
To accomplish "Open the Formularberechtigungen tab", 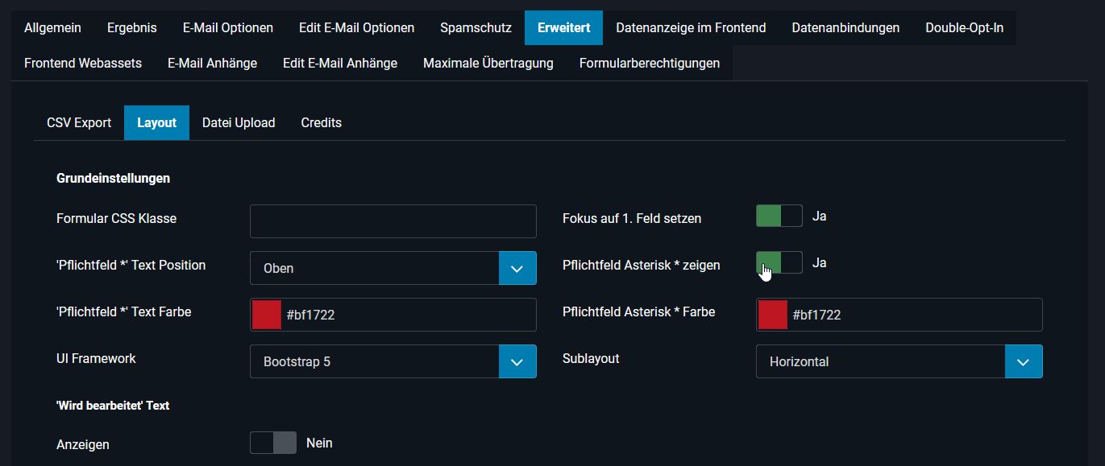I will tap(649, 62).
